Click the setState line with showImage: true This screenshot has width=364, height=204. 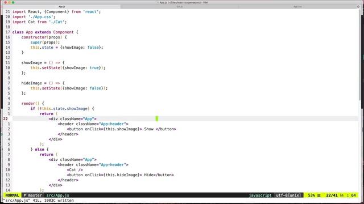[x=68, y=67]
